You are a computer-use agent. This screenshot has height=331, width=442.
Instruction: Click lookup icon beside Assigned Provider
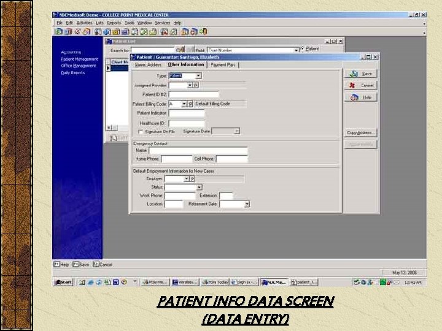pyautogui.click(x=196, y=85)
